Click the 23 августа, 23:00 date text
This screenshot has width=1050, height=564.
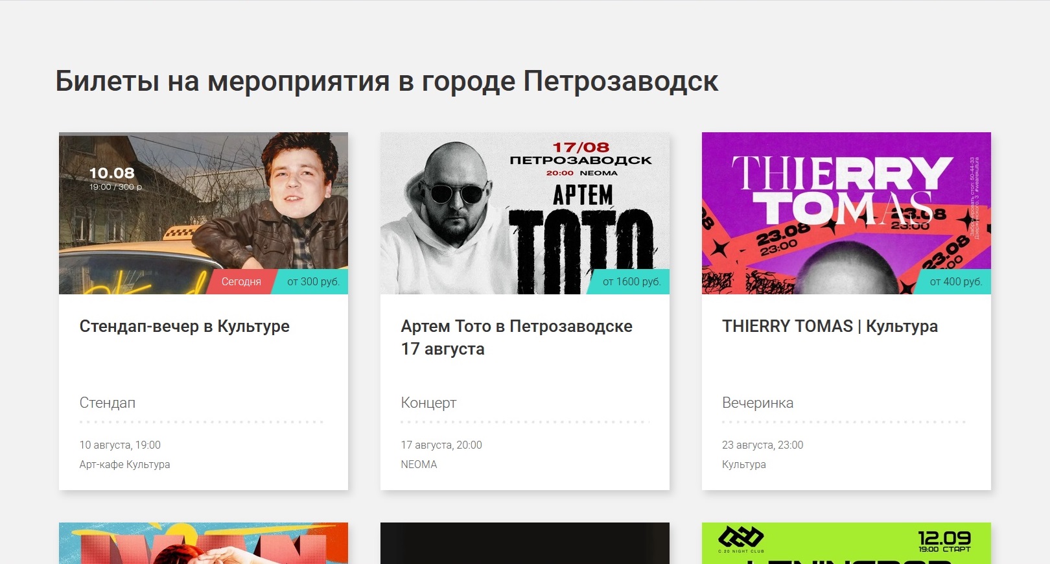click(762, 445)
